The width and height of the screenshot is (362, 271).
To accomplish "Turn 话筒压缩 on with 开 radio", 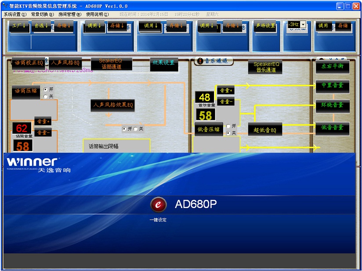I will [x=46, y=89].
